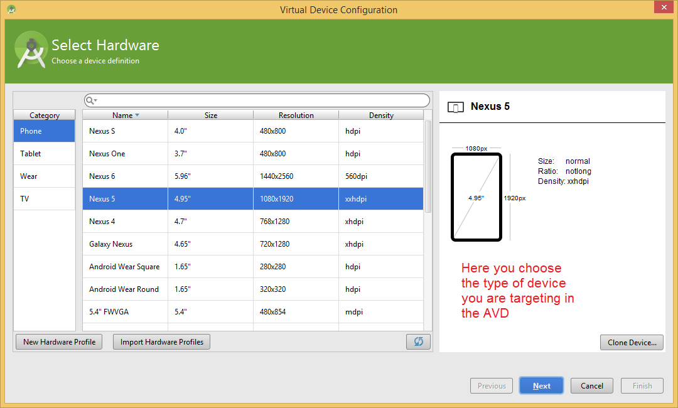Click the search magnifier icon
The height and width of the screenshot is (408, 678).
[x=90, y=100]
